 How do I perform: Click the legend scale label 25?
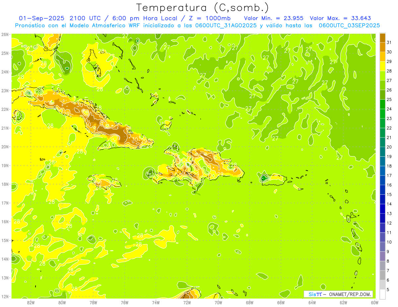click(389, 99)
